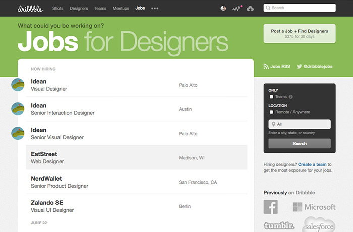
Task: Click the Austin location text
Action: [185, 109]
